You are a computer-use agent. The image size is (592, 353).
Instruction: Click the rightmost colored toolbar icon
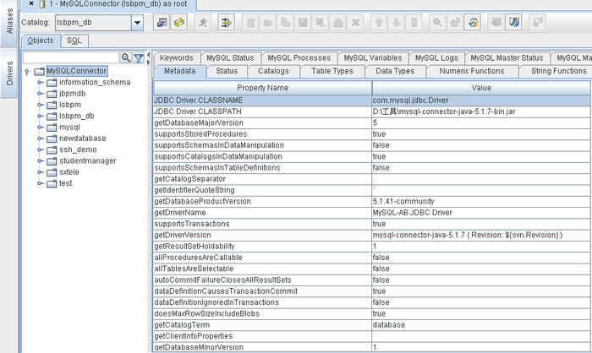[x=513, y=23]
